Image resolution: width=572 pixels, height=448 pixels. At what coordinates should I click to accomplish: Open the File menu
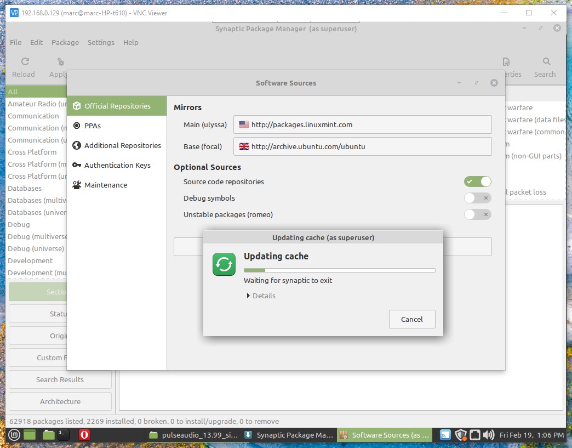15,42
